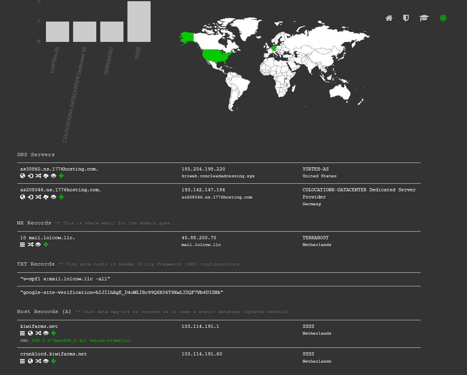This screenshot has height=375, width=467.
Task: Click the TERRAHOST bar in chart
Action: [x=112, y=32]
